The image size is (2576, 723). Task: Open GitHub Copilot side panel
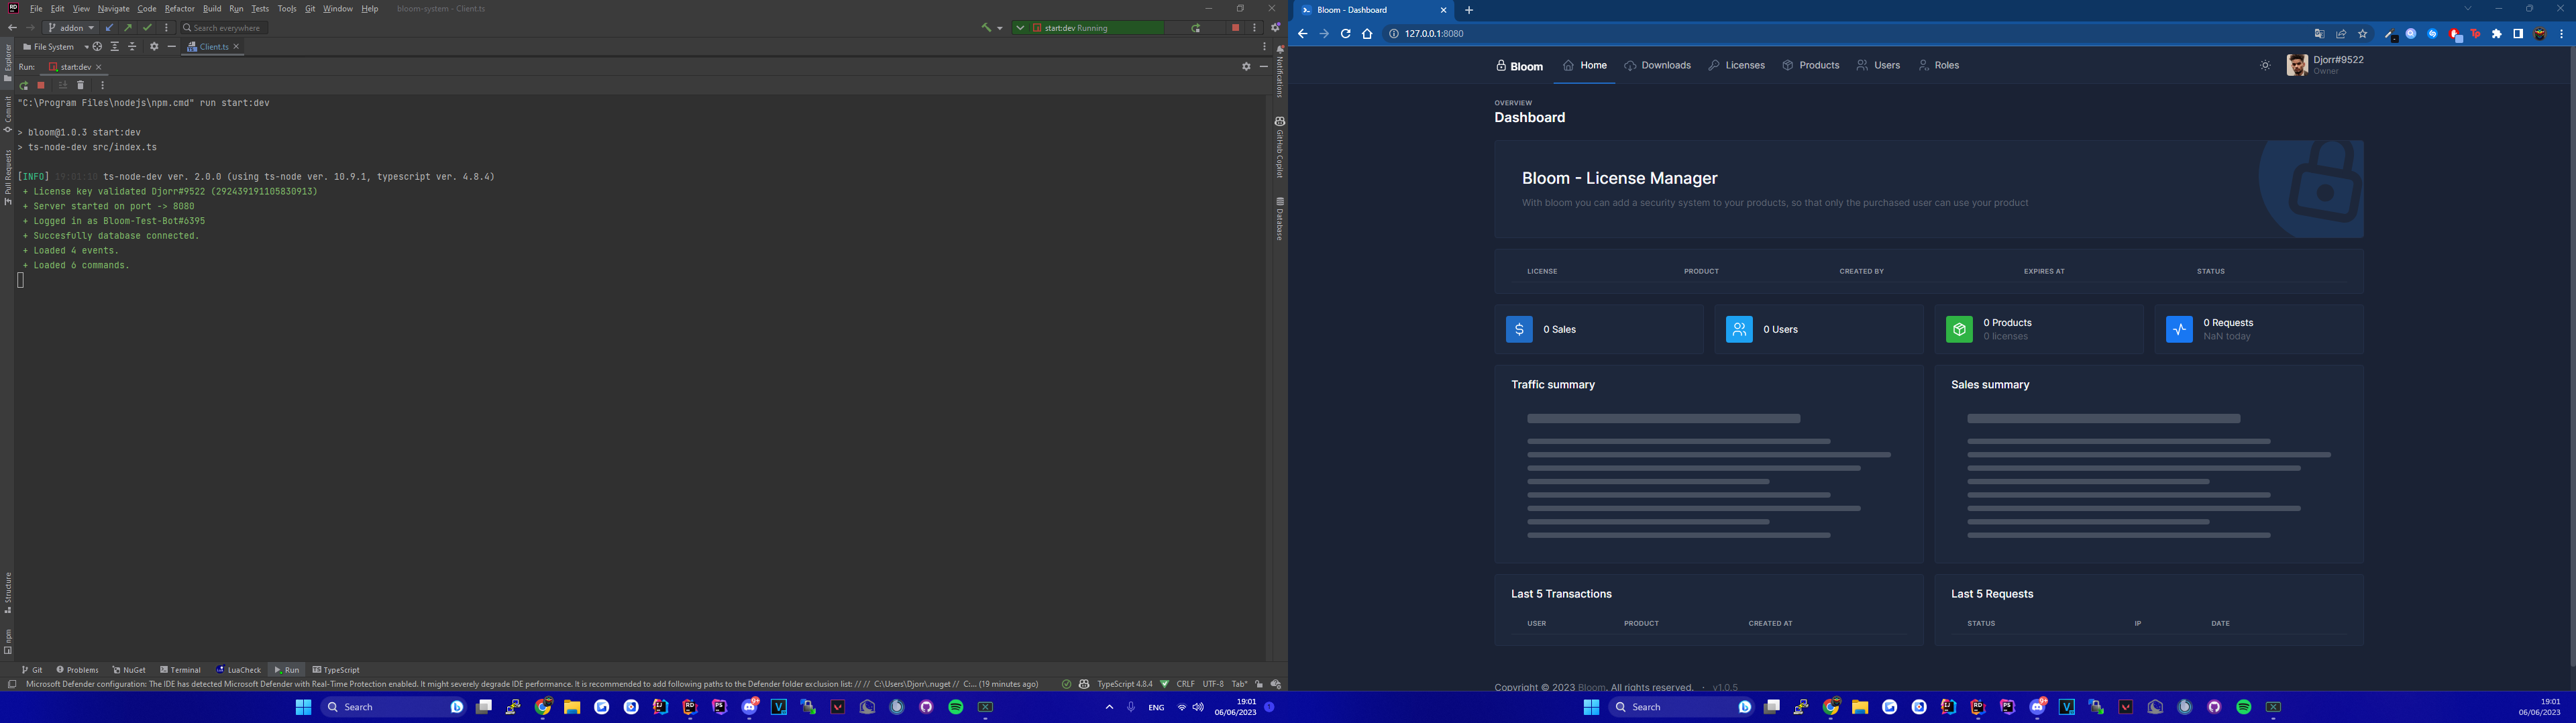(x=1279, y=147)
